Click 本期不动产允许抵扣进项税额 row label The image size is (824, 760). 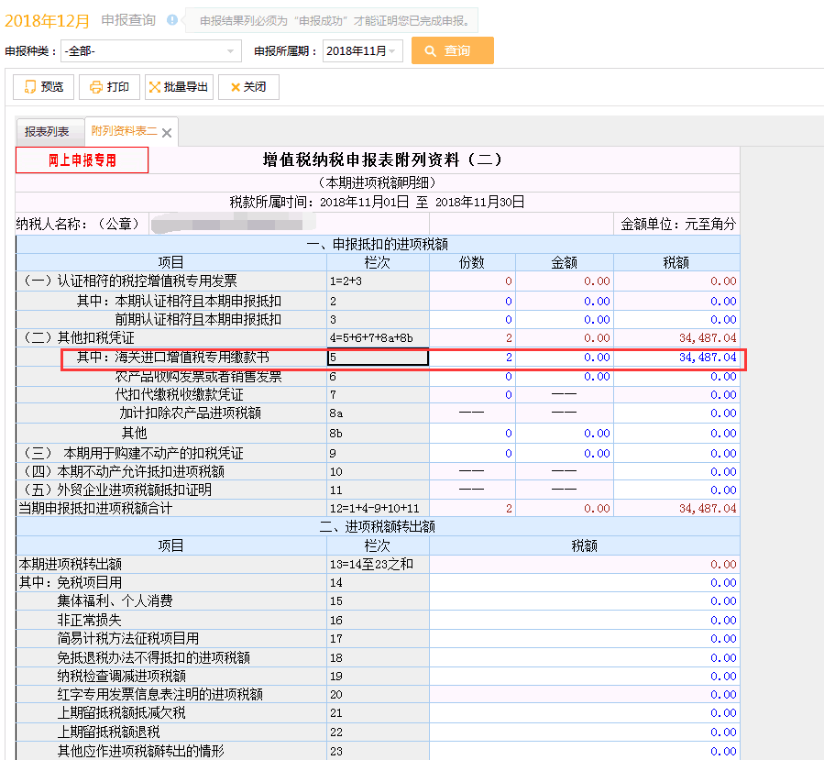click(140, 471)
